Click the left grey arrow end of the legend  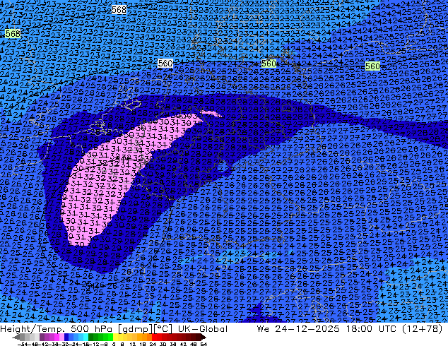[16, 338]
